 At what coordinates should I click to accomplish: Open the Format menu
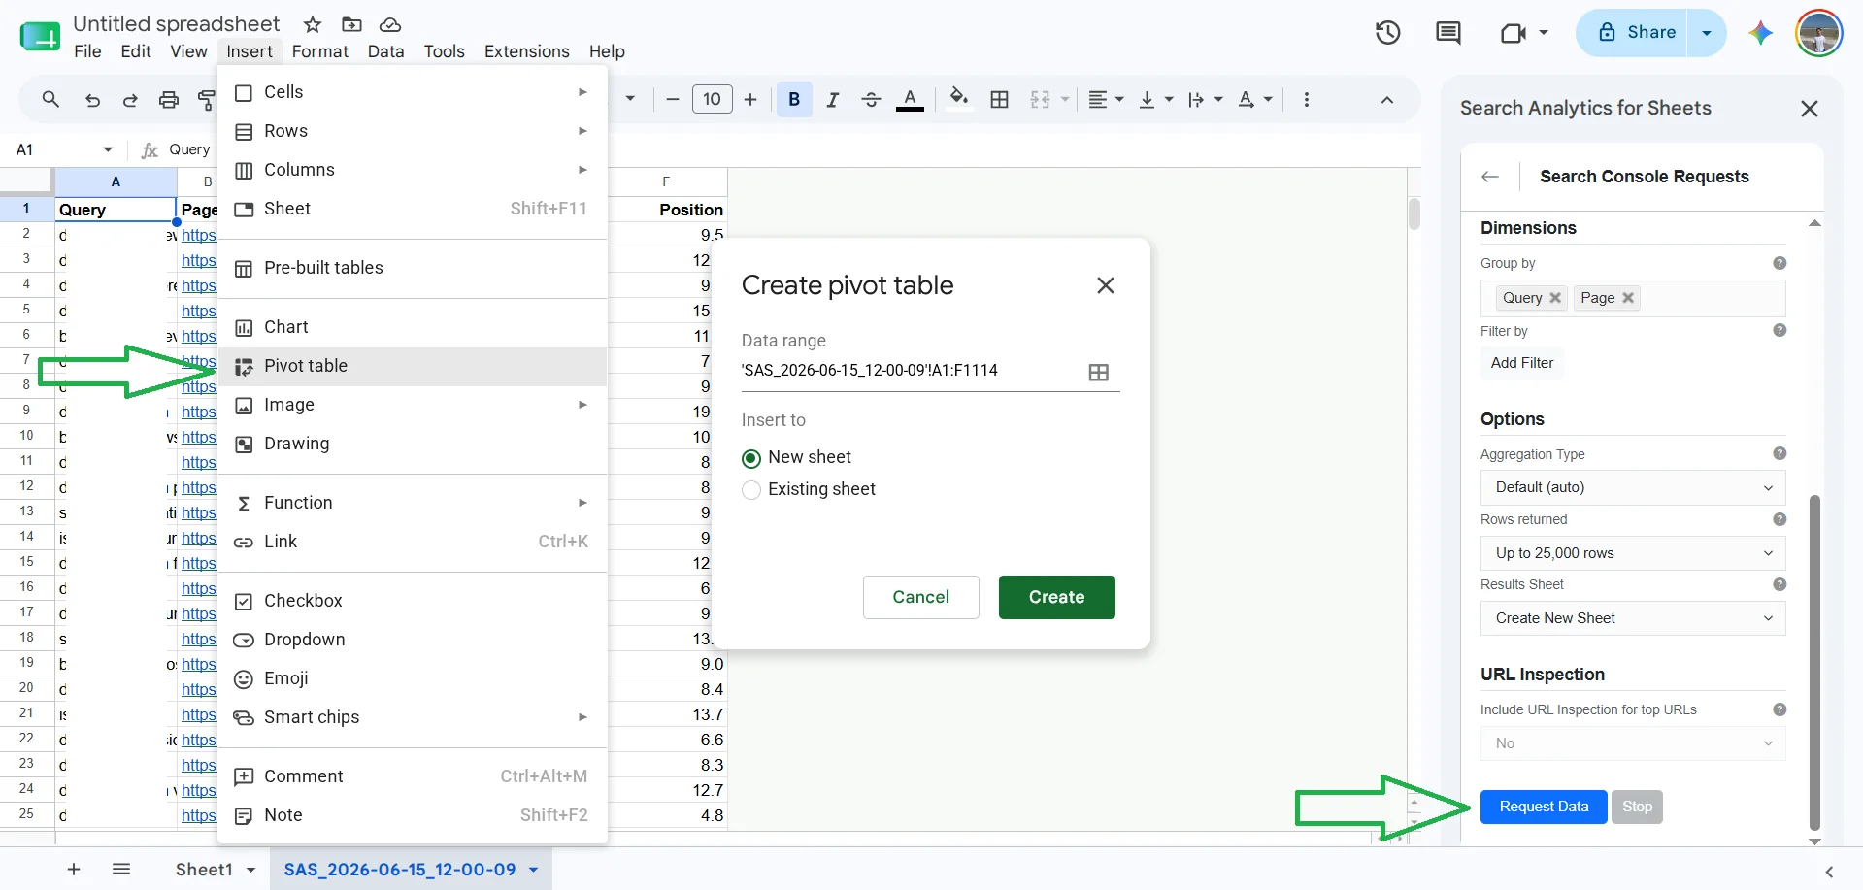tap(319, 51)
